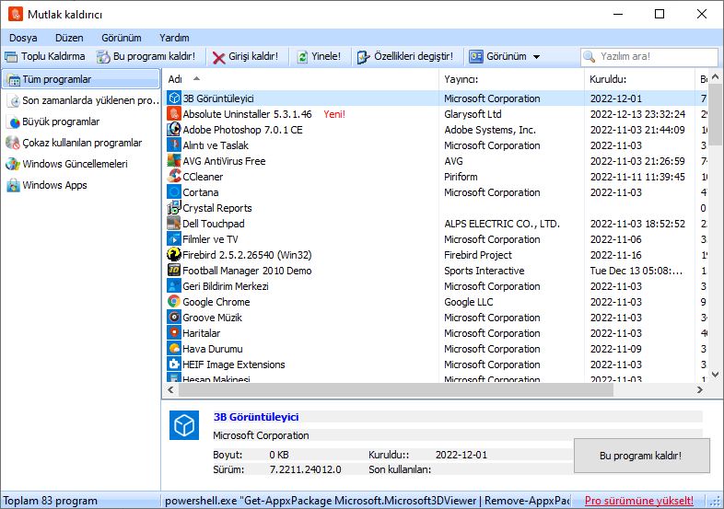Click the 3B Görüntüleyici row icon

point(174,98)
